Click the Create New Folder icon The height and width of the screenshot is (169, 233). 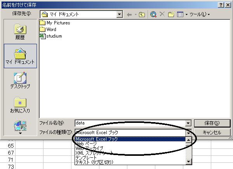coord(171,14)
